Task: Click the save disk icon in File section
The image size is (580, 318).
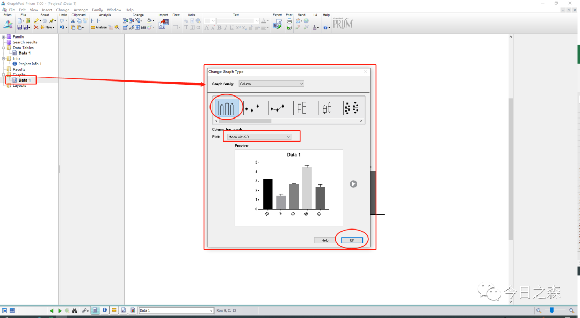Action: pos(20,27)
